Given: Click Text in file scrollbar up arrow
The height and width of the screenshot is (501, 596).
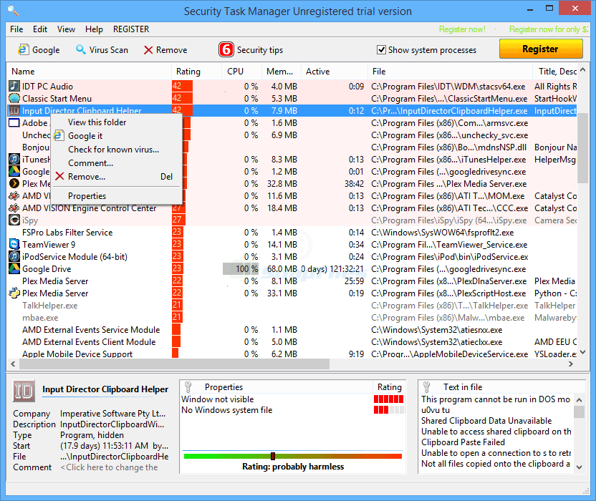Looking at the screenshot, I should [580, 399].
